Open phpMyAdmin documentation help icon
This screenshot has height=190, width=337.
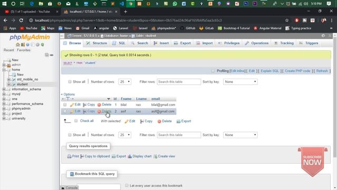pos(28,44)
